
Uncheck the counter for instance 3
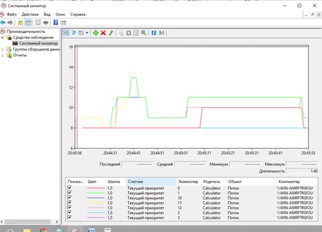click(69, 217)
